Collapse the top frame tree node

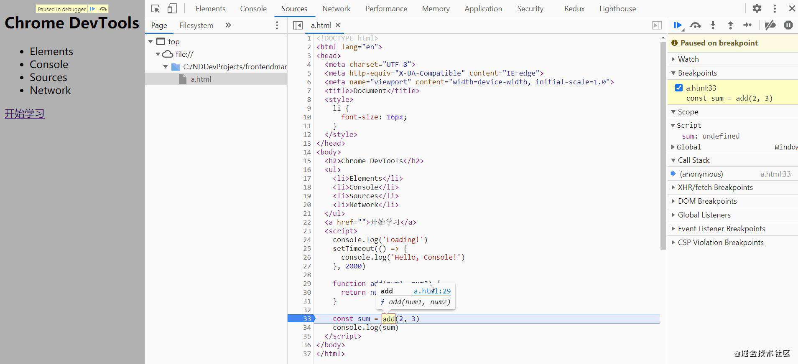tap(150, 42)
